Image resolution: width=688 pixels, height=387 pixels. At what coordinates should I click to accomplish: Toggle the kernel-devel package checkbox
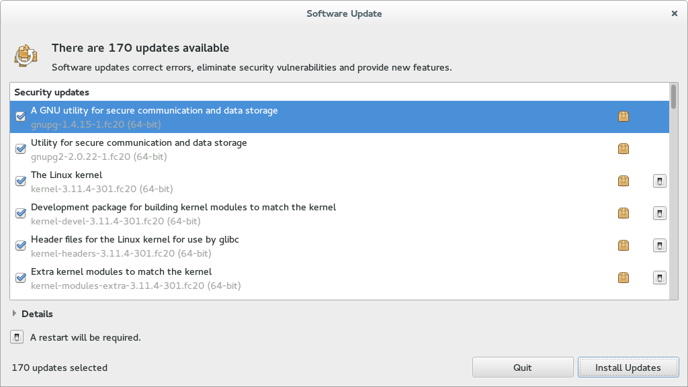[x=21, y=213]
